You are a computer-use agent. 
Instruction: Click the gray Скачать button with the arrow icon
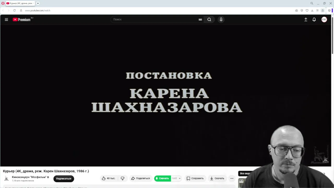click(x=217, y=178)
